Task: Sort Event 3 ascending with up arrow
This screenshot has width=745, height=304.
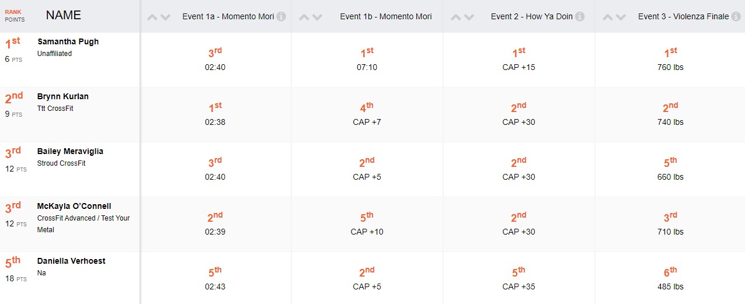Action: (607, 18)
